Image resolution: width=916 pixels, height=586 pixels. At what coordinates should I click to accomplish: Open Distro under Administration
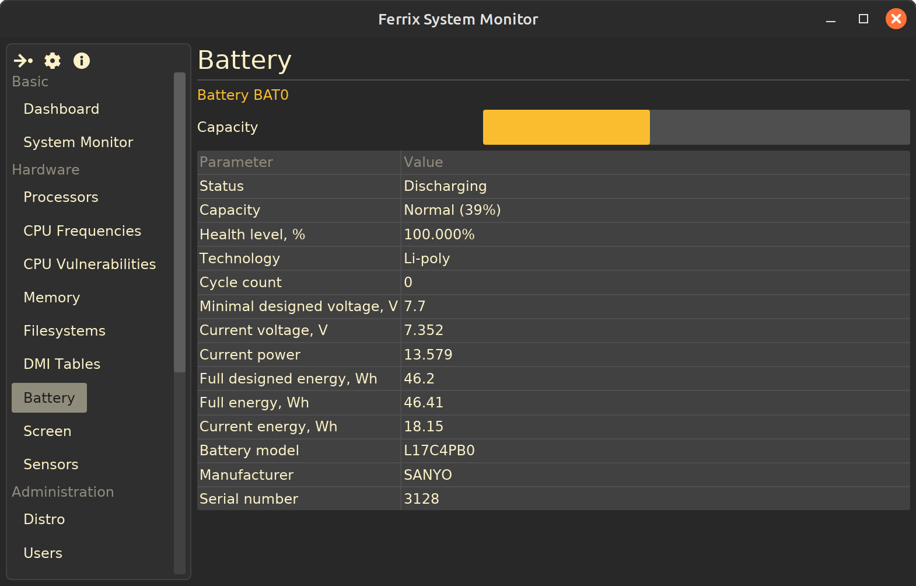tap(44, 519)
